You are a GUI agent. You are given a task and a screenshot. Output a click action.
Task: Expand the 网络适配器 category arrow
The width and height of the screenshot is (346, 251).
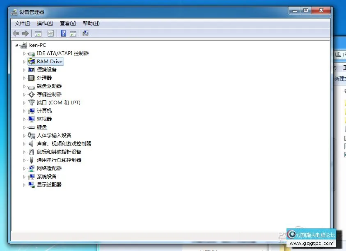24,168
